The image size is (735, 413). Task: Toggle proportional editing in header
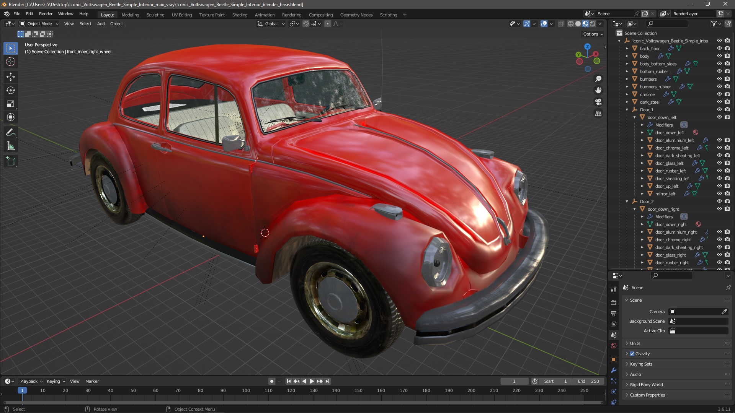click(x=328, y=24)
